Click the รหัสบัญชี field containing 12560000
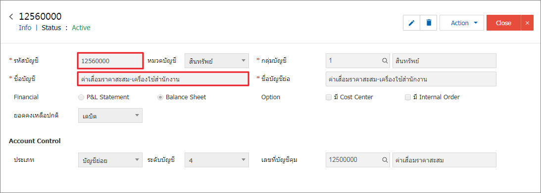541x193 pixels. click(x=110, y=61)
